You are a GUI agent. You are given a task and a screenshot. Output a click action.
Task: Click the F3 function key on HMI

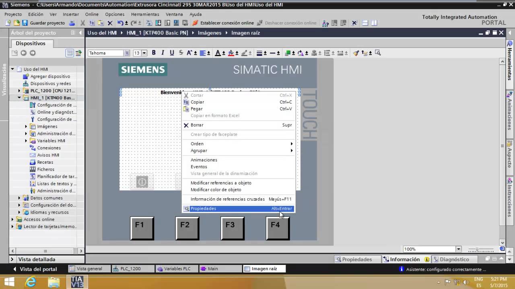pos(232,228)
